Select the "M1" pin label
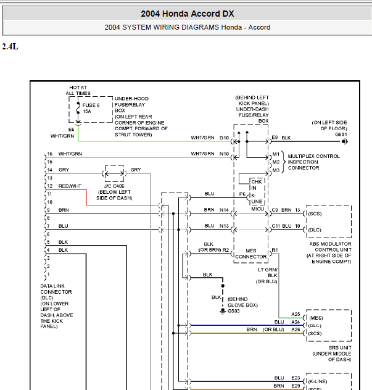372x390 pixels. pyautogui.click(x=276, y=154)
